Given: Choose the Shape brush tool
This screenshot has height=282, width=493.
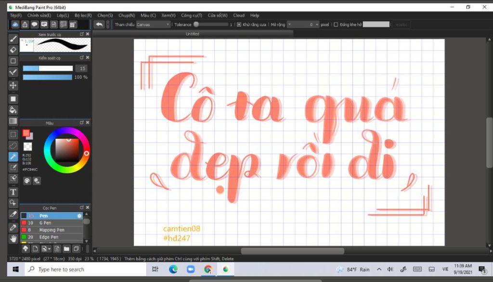Looking at the screenshot, I should (x=13, y=61).
